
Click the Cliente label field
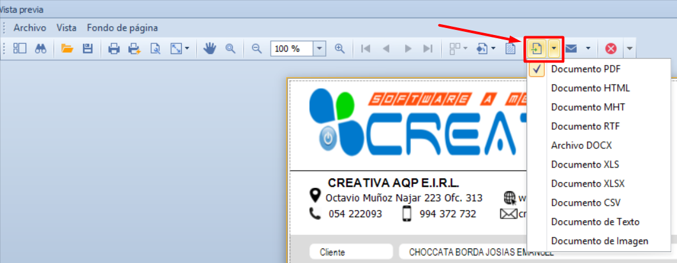[x=351, y=252]
